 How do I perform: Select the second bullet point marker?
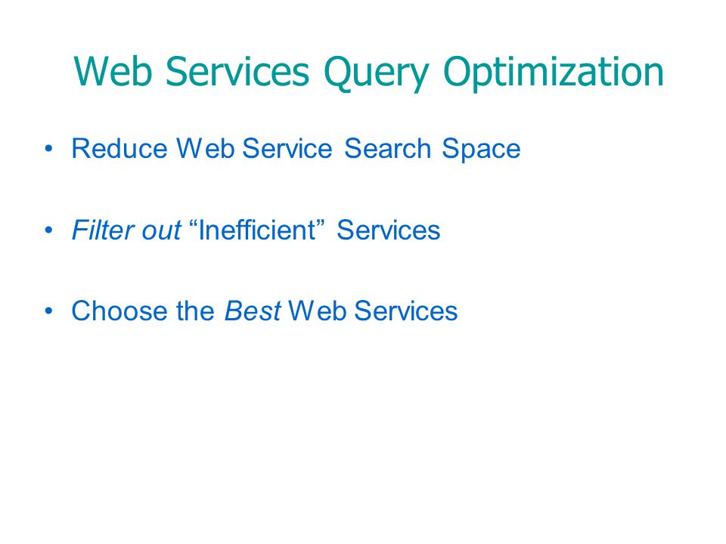(48, 230)
